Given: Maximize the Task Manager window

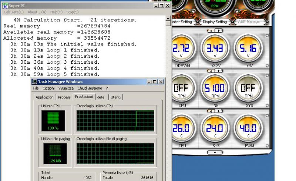Looking at the screenshot, I should click(155, 82).
